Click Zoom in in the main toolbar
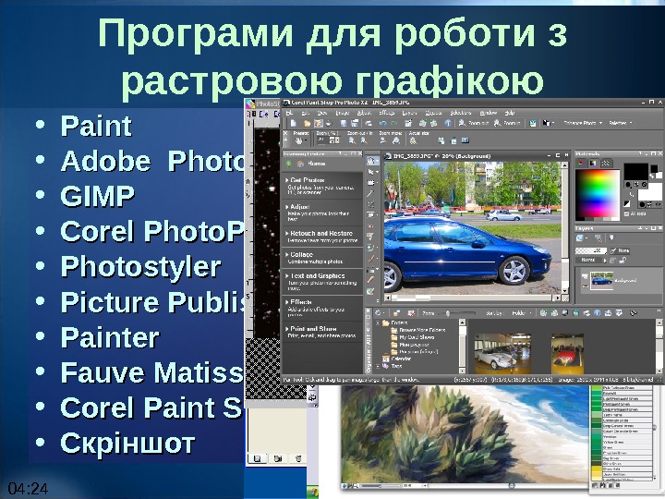The image size is (665, 499). [x=507, y=123]
